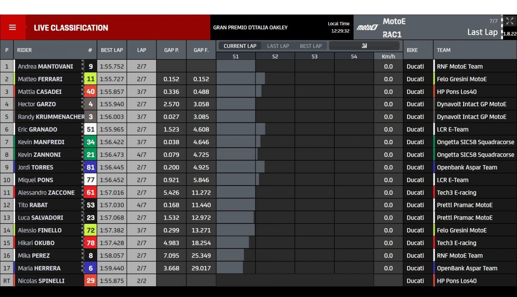
Task: Select rider Tito RABAT
Action: (33, 205)
